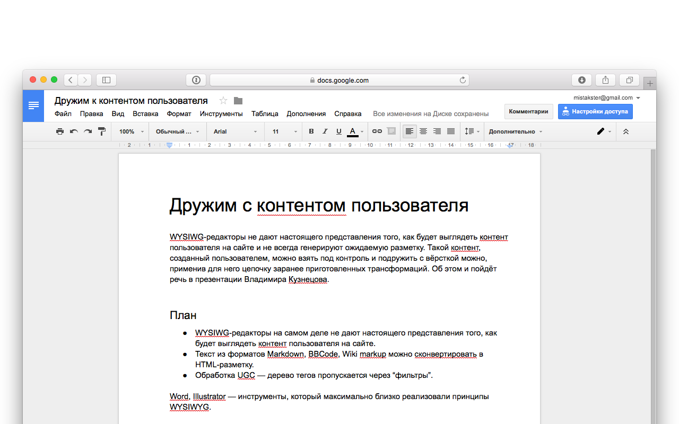Click the document title field in header
Image resolution: width=679 pixels, height=424 pixels.
coord(131,101)
